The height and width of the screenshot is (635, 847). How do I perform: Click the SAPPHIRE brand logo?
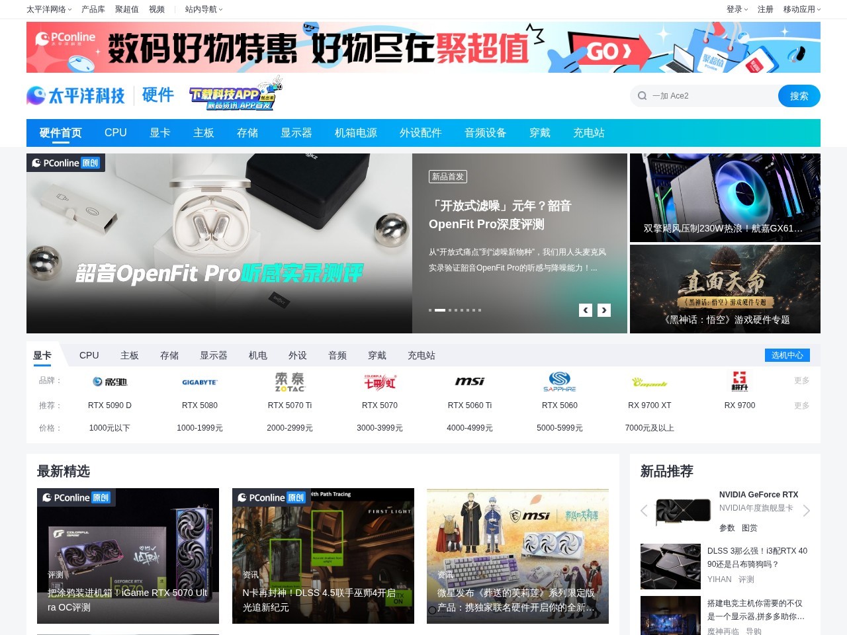tap(560, 382)
